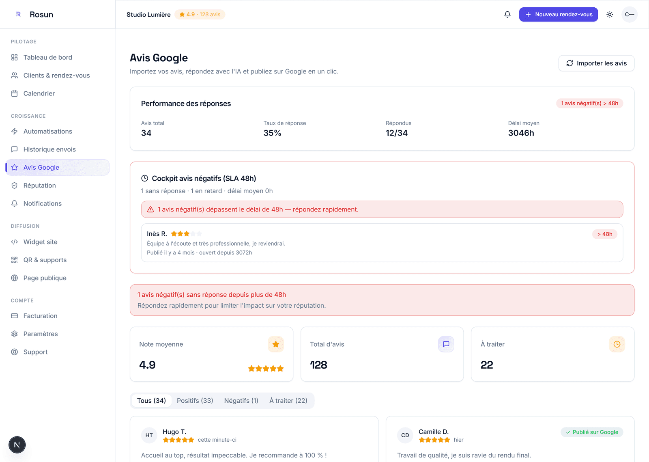Open the Réputation section
The height and width of the screenshot is (462, 649).
pos(57,186)
